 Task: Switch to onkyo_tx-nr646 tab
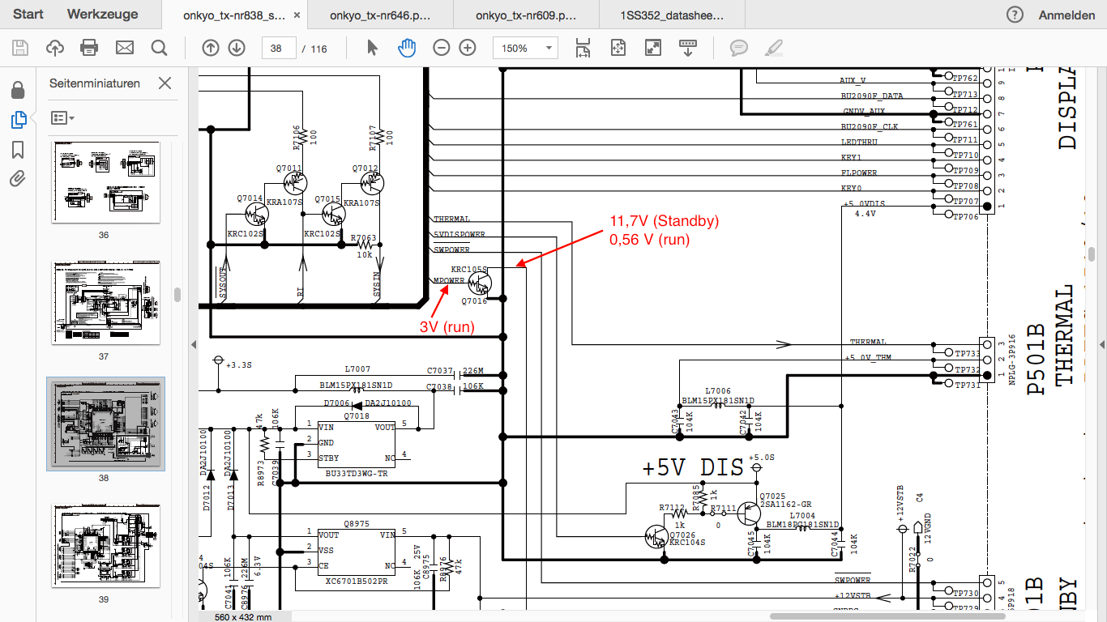tap(381, 15)
